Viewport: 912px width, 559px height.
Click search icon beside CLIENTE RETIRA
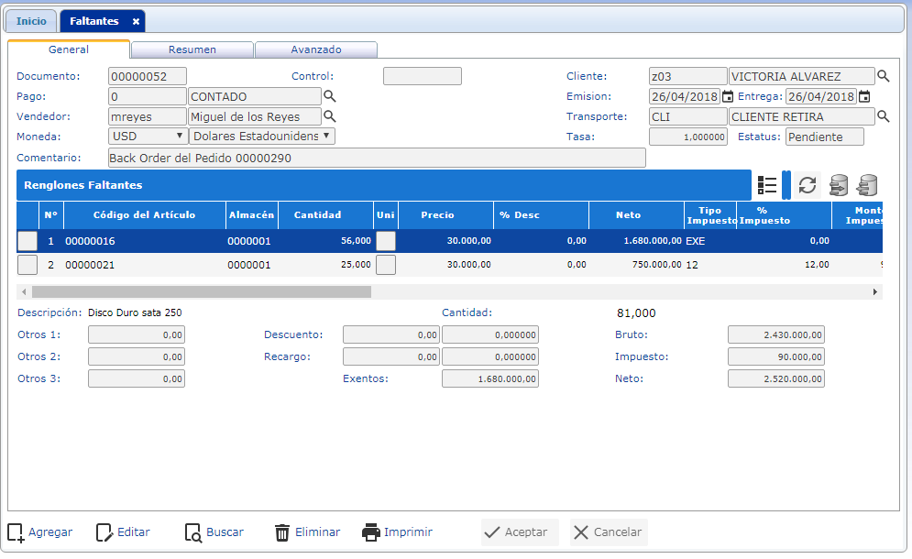click(x=884, y=116)
